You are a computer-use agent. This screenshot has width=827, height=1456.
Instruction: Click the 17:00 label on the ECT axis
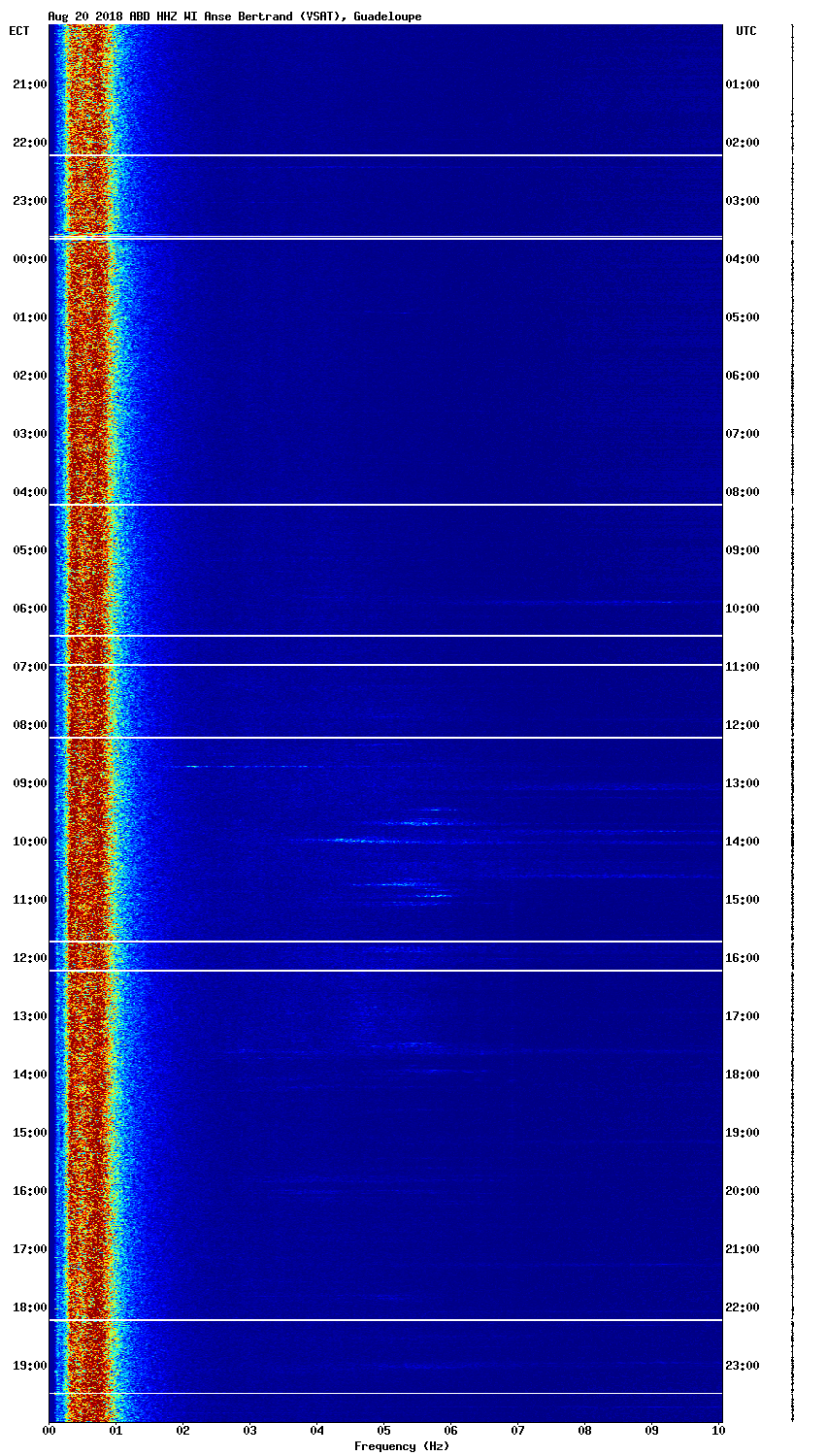pyautogui.click(x=29, y=1249)
